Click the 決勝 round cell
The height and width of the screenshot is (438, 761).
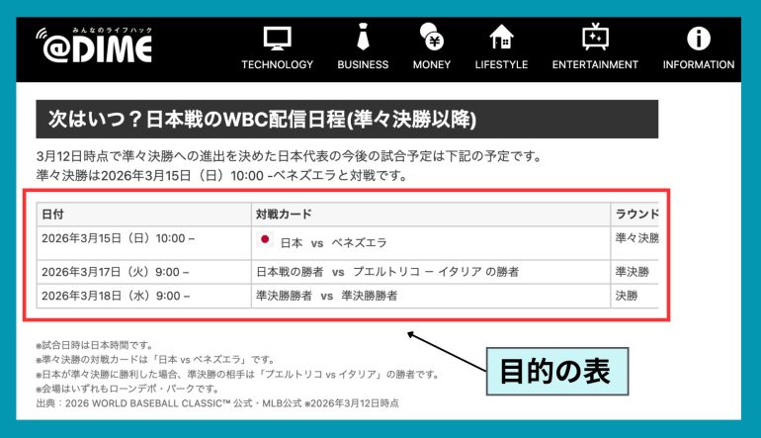[x=634, y=296]
